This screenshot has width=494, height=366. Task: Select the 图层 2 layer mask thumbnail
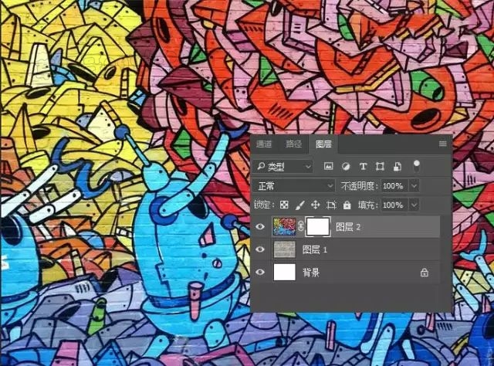click(318, 226)
